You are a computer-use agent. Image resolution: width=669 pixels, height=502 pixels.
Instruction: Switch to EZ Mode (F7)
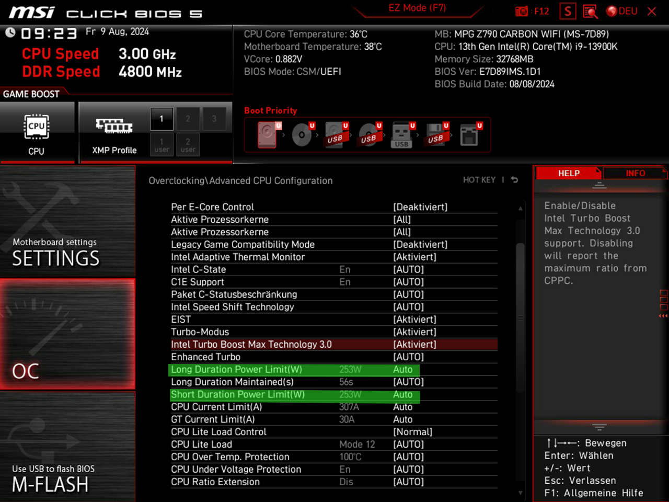(x=417, y=8)
